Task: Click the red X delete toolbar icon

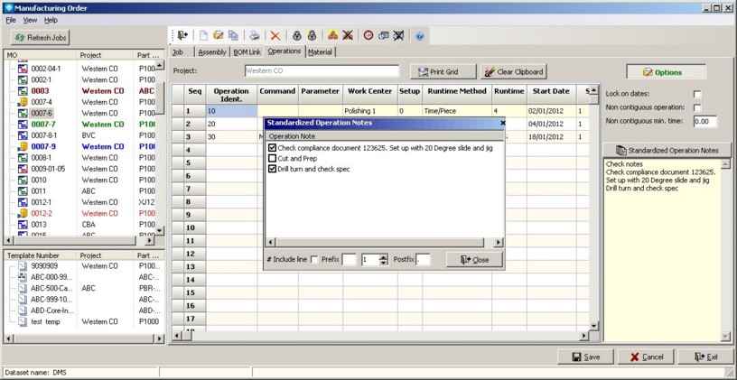Action: (x=275, y=35)
